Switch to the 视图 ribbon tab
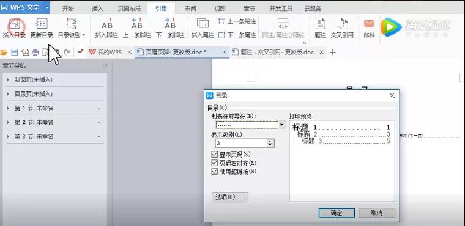This screenshot has height=226, width=465. click(x=220, y=9)
